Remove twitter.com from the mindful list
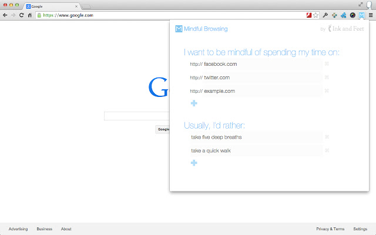 [x=327, y=77]
